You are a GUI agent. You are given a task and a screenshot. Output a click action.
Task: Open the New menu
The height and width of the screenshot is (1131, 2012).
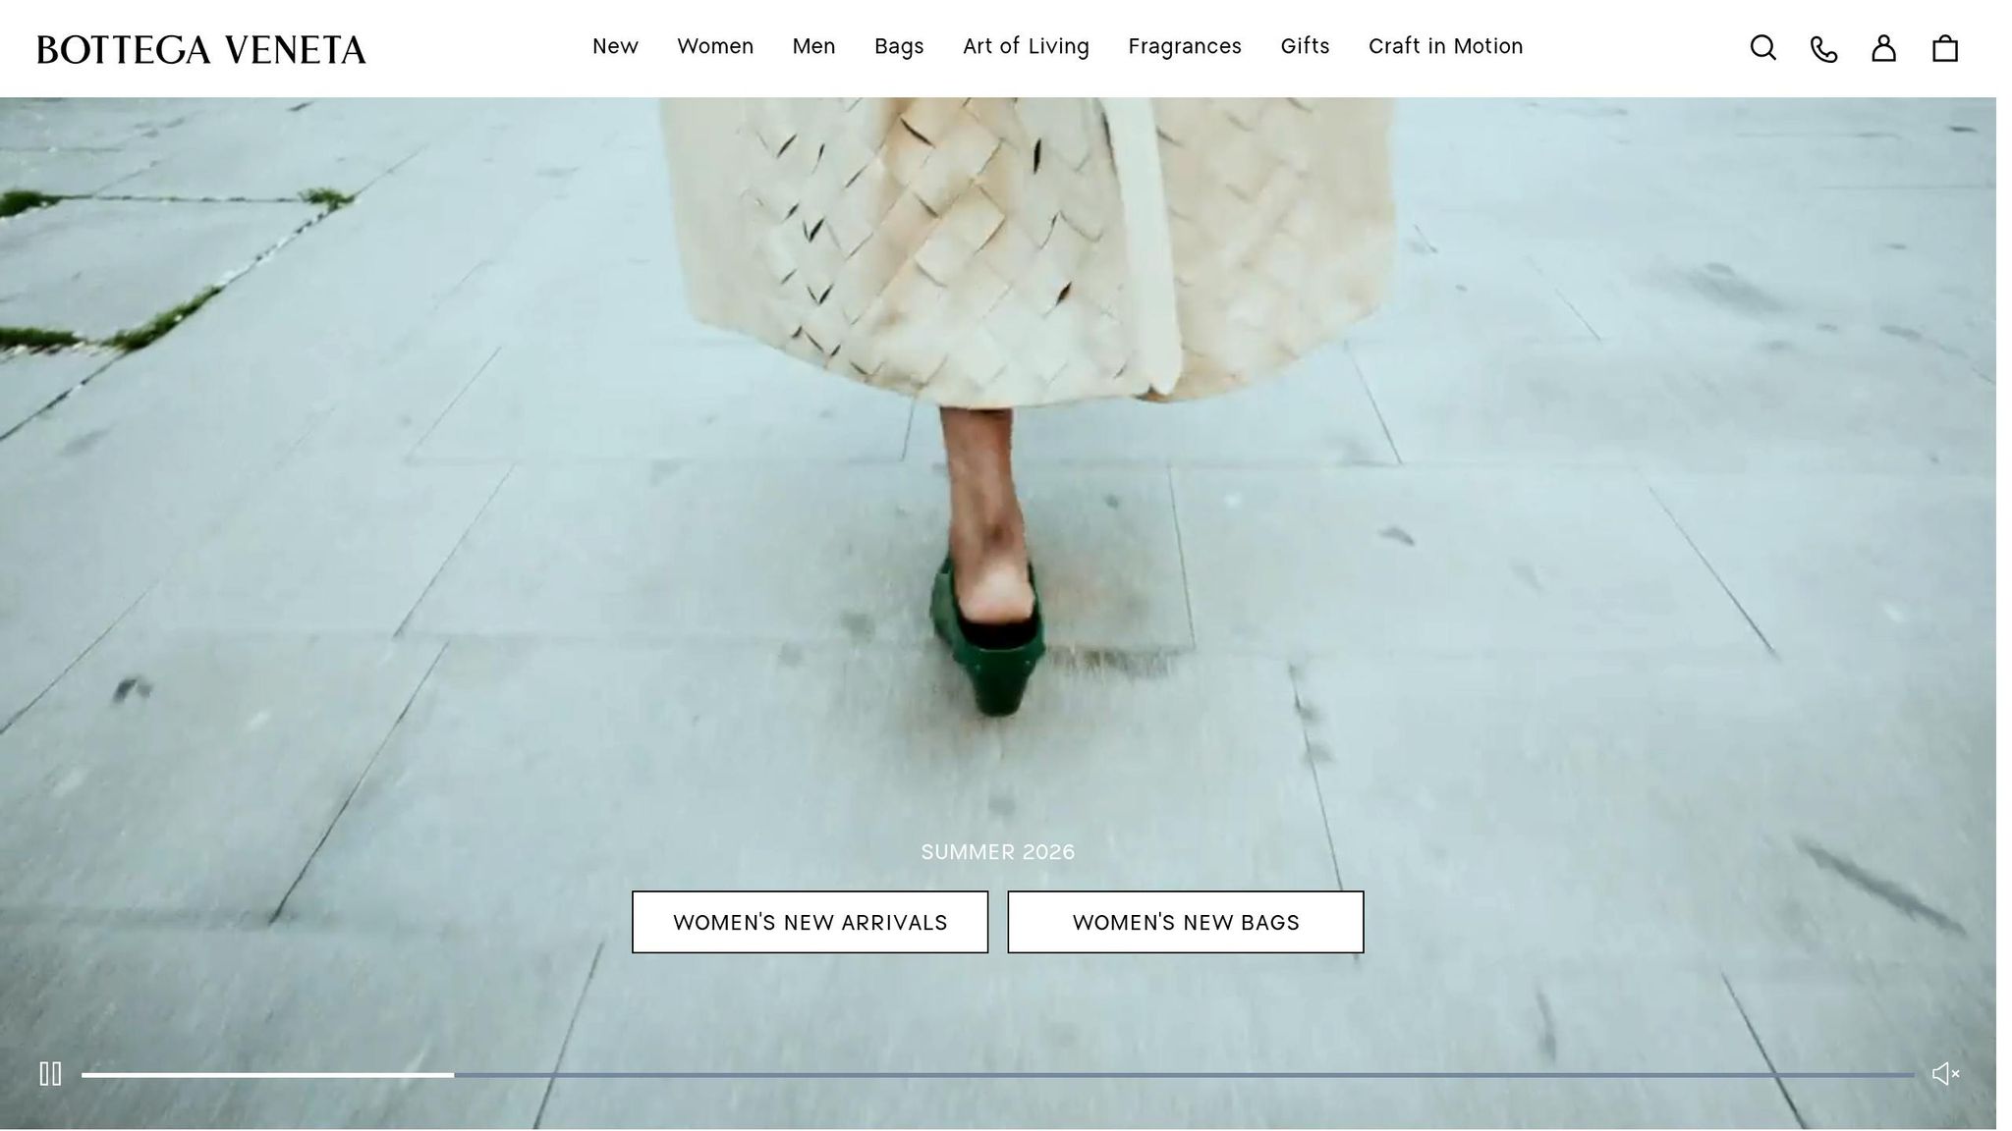(x=615, y=46)
